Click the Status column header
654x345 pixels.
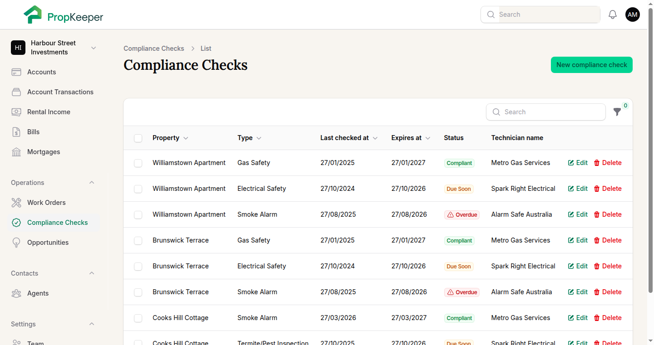[x=454, y=138]
